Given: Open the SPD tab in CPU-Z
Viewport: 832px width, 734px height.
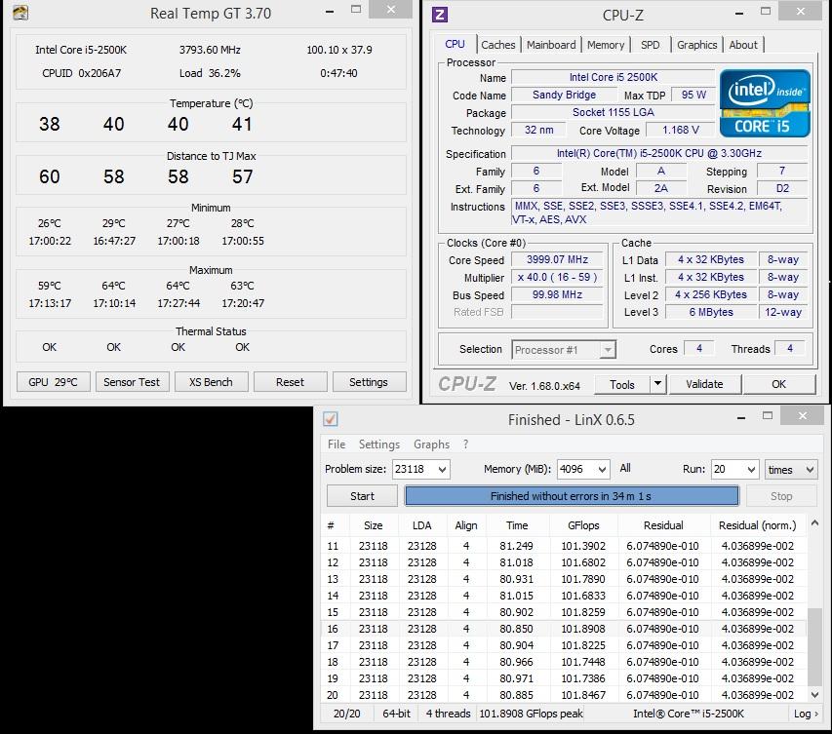Looking at the screenshot, I should (x=650, y=45).
